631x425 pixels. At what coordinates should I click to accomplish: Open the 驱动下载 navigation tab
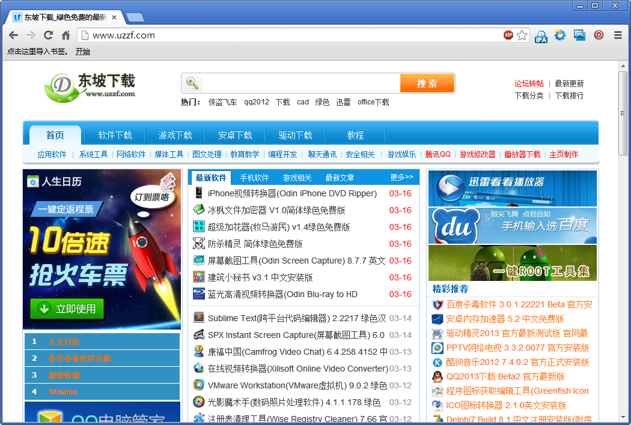point(296,135)
